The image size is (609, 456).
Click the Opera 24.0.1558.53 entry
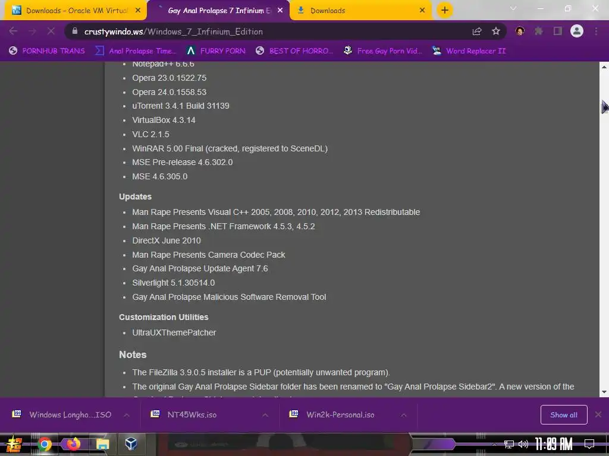pos(169,92)
